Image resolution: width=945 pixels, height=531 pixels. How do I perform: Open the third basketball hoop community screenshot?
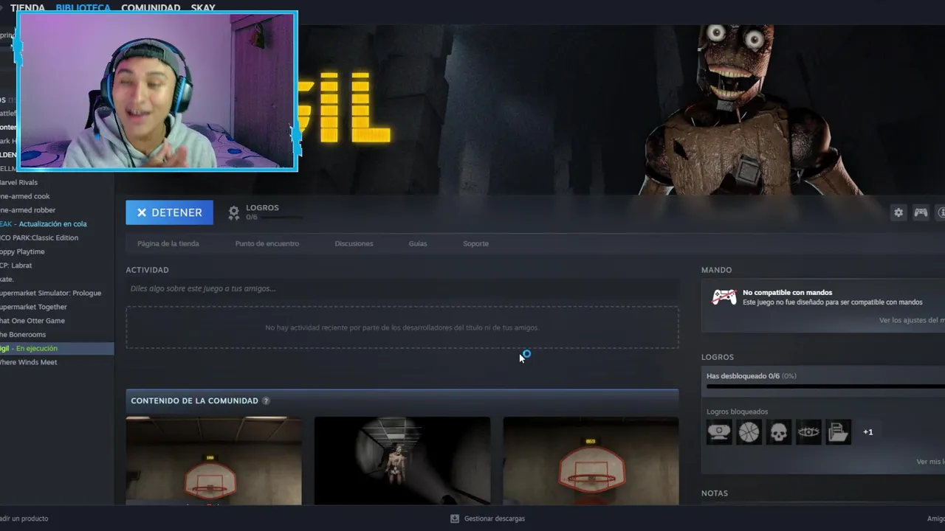591,461
